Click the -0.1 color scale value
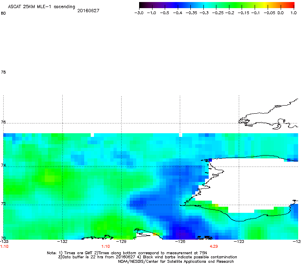Screen dimensions: 301x264 255,13
